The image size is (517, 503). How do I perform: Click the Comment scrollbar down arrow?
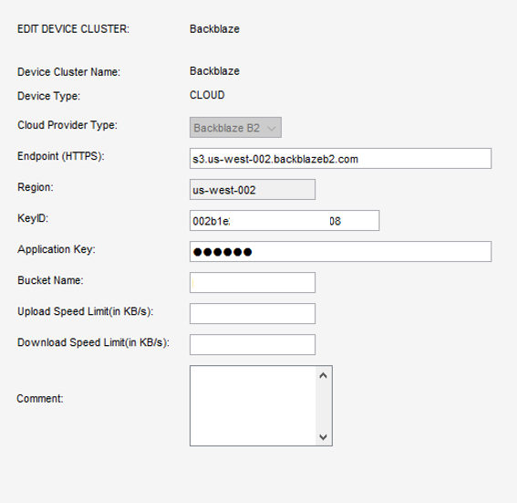[324, 437]
